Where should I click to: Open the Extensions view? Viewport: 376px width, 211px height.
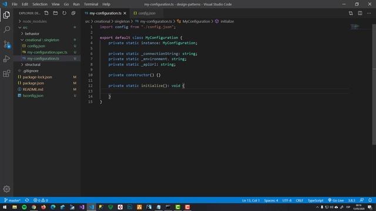click(x=6, y=73)
